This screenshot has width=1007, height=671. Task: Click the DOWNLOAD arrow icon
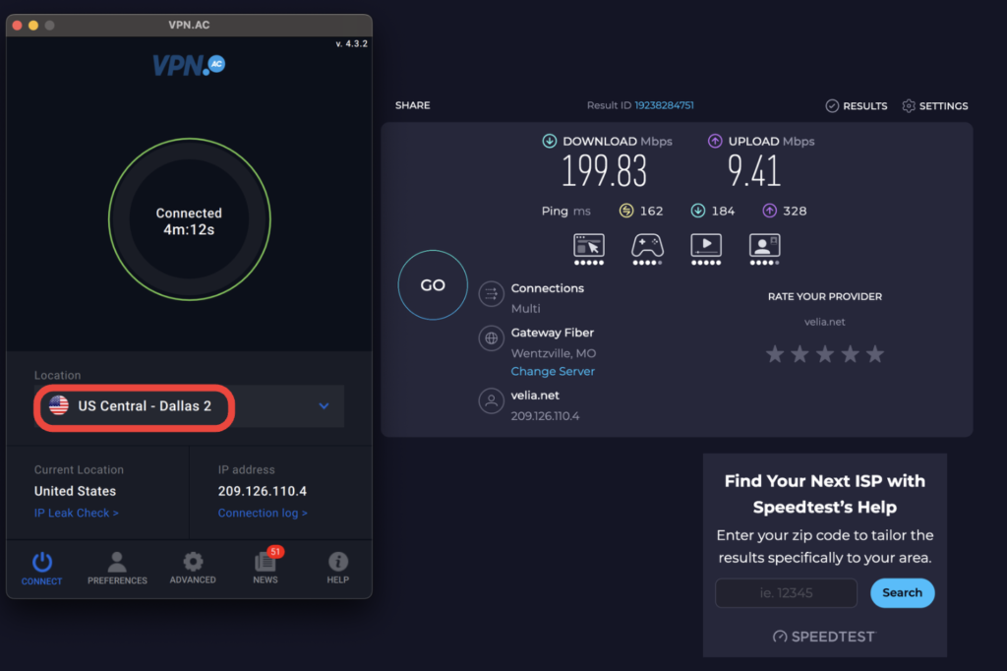tap(549, 141)
